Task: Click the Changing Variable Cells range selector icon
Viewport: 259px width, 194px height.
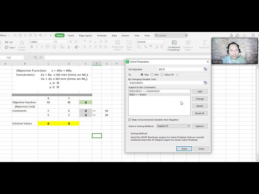Action: (x=205, y=83)
